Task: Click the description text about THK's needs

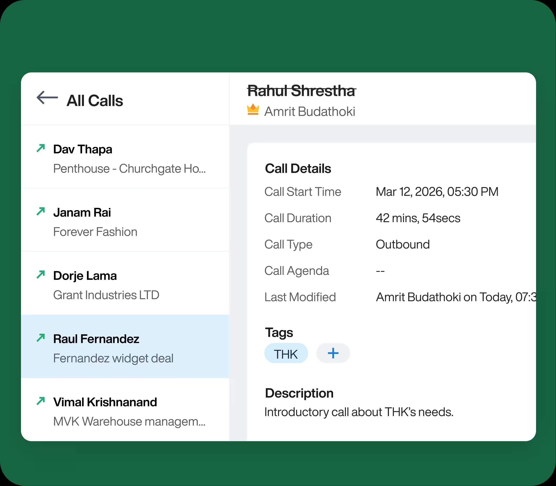Action: point(359,412)
